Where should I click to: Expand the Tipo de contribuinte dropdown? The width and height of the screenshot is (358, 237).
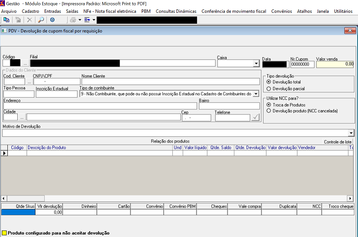click(x=256, y=94)
